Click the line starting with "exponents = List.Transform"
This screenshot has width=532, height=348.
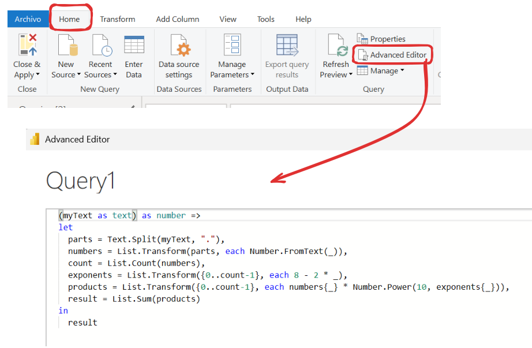point(208,275)
